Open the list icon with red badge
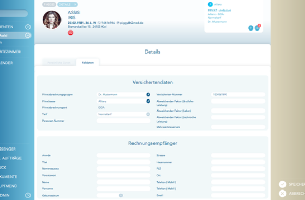Screen dimensions: 305x200 [257, 28]
